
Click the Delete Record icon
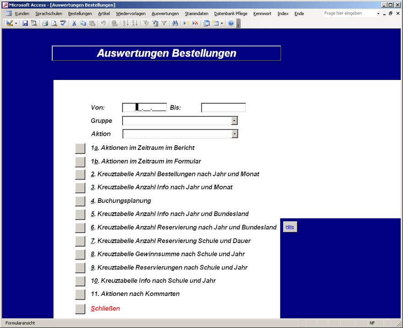[196, 23]
